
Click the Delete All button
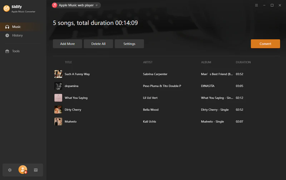pyautogui.click(x=98, y=44)
